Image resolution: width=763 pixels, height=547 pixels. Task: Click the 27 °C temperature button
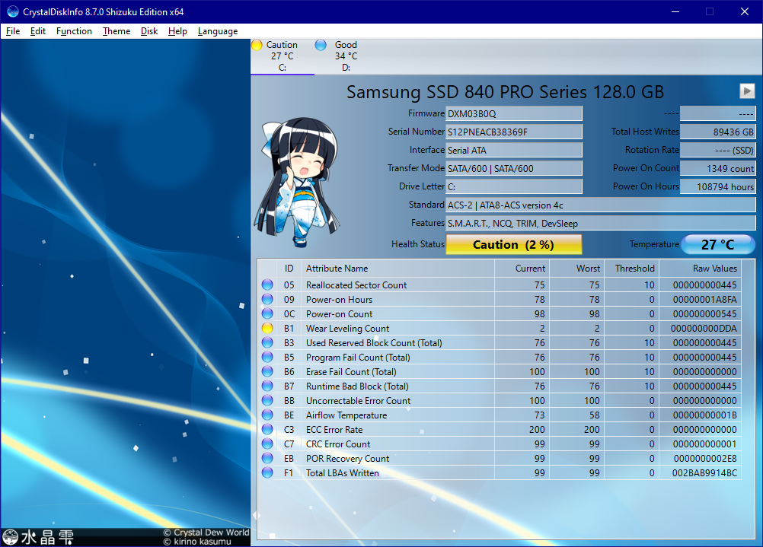point(718,244)
